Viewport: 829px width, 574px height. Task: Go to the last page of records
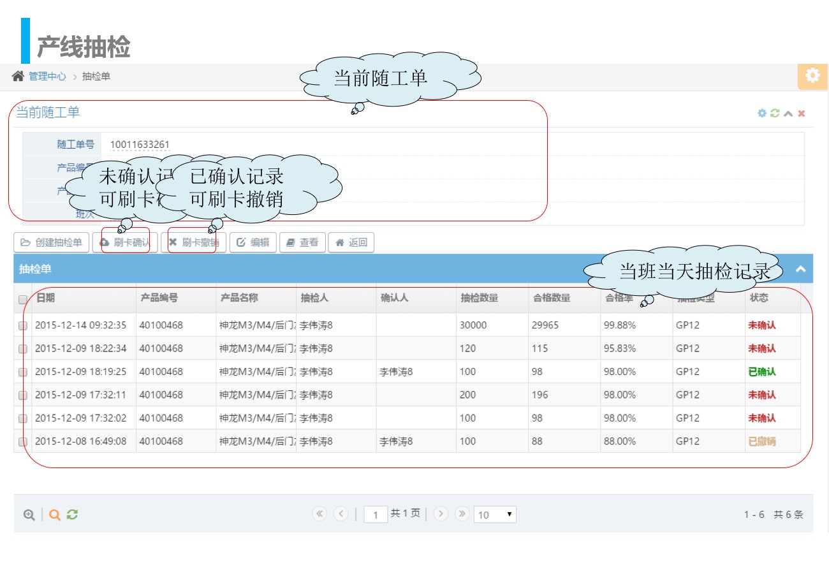click(x=462, y=514)
